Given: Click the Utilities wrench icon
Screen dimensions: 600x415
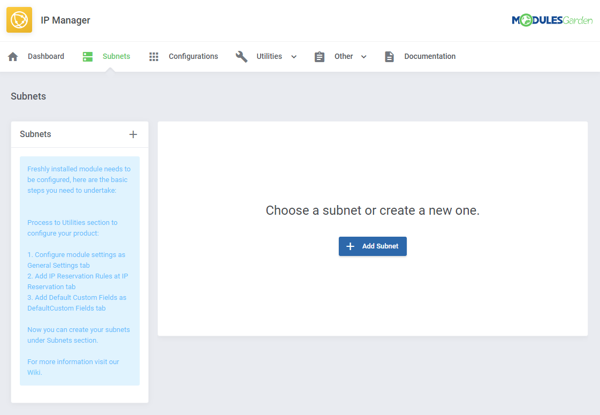Looking at the screenshot, I should (241, 57).
